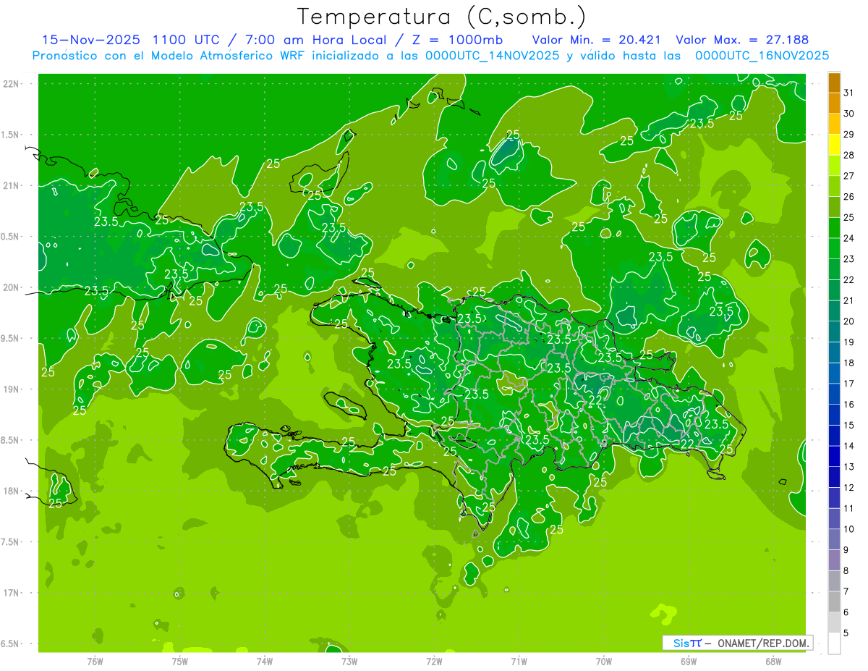Click the 75W longitude axis label

179,662
